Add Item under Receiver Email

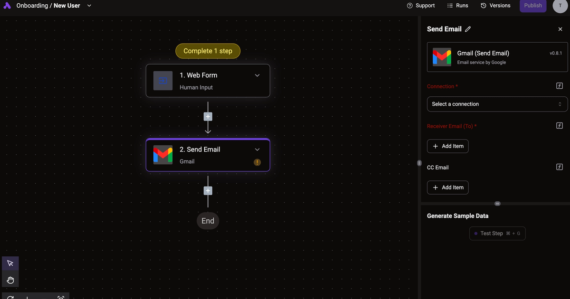pyautogui.click(x=447, y=146)
